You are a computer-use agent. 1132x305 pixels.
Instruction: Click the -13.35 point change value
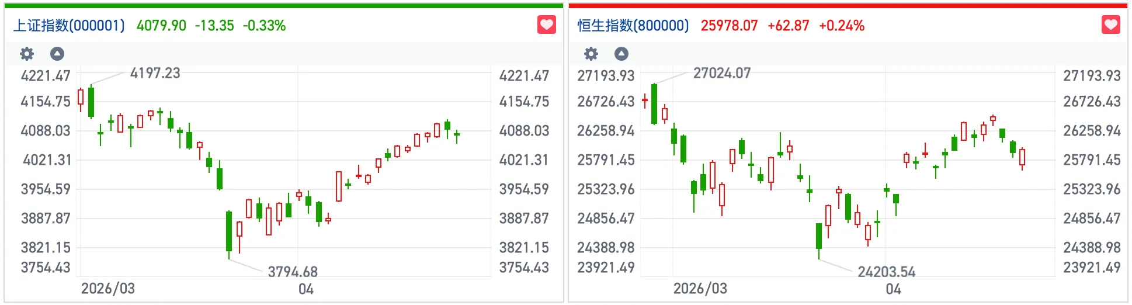click(214, 26)
